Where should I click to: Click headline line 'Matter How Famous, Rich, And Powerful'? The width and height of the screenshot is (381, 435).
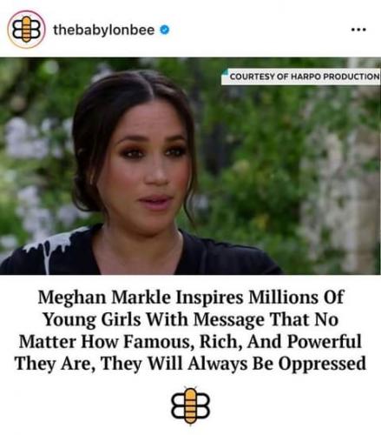pos(190,341)
